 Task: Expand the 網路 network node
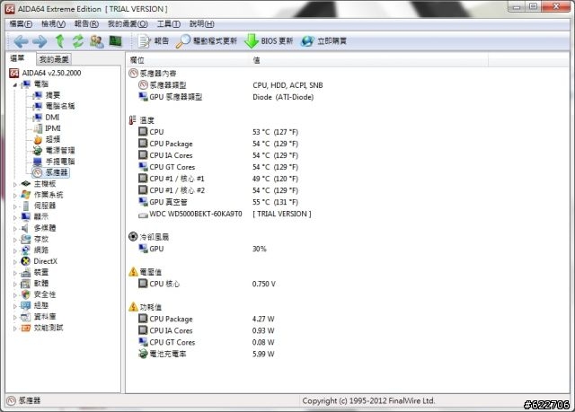pyautogui.click(x=15, y=250)
